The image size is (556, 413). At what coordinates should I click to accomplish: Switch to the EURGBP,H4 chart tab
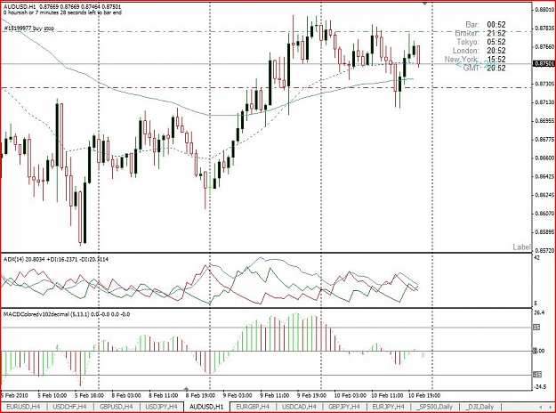pyautogui.click(x=253, y=407)
